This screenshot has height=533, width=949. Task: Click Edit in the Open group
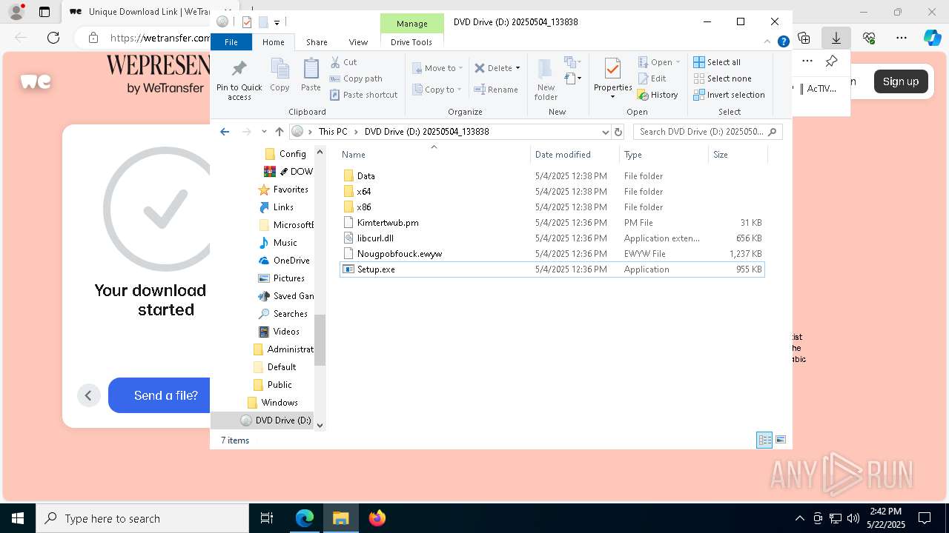click(651, 78)
